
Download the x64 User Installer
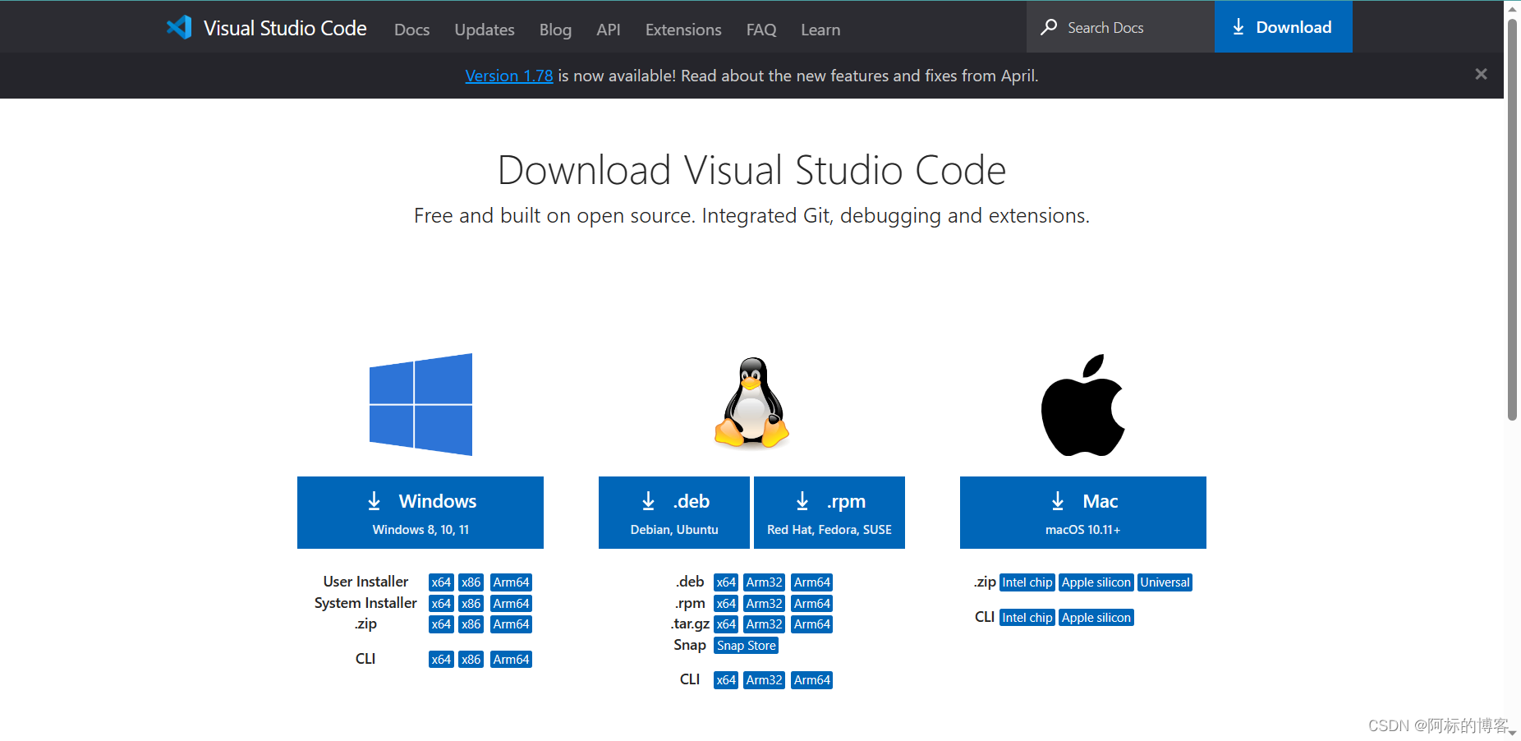[x=440, y=582]
